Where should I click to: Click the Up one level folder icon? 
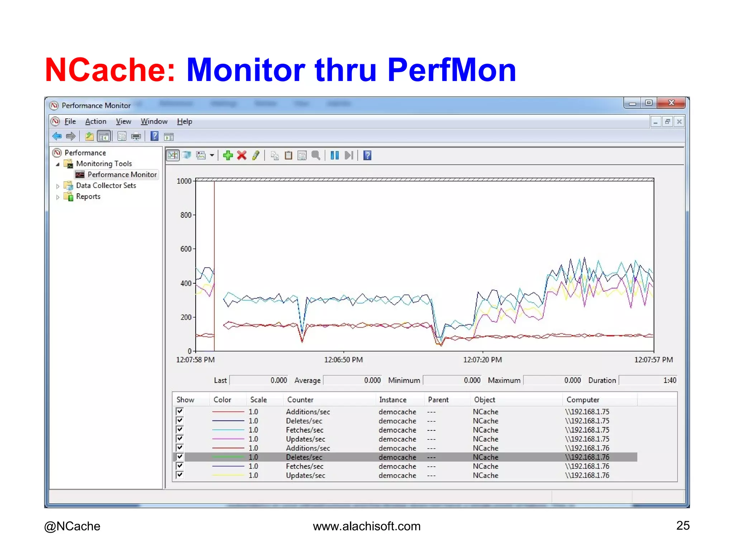pyautogui.click(x=89, y=136)
